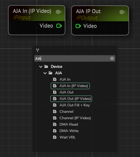
Task: Click the Video output pin on AJA In node
Action: (x=59, y=26)
